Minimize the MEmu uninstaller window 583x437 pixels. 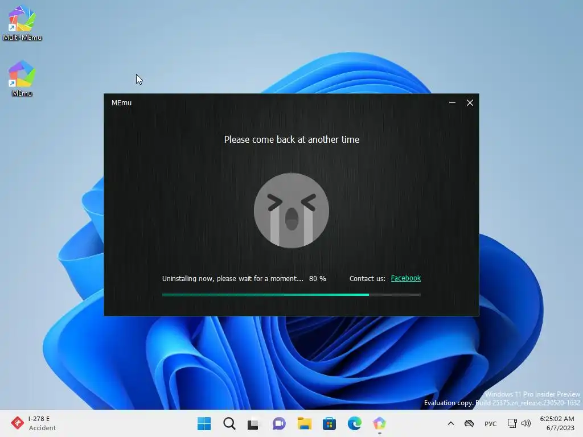[452, 102]
